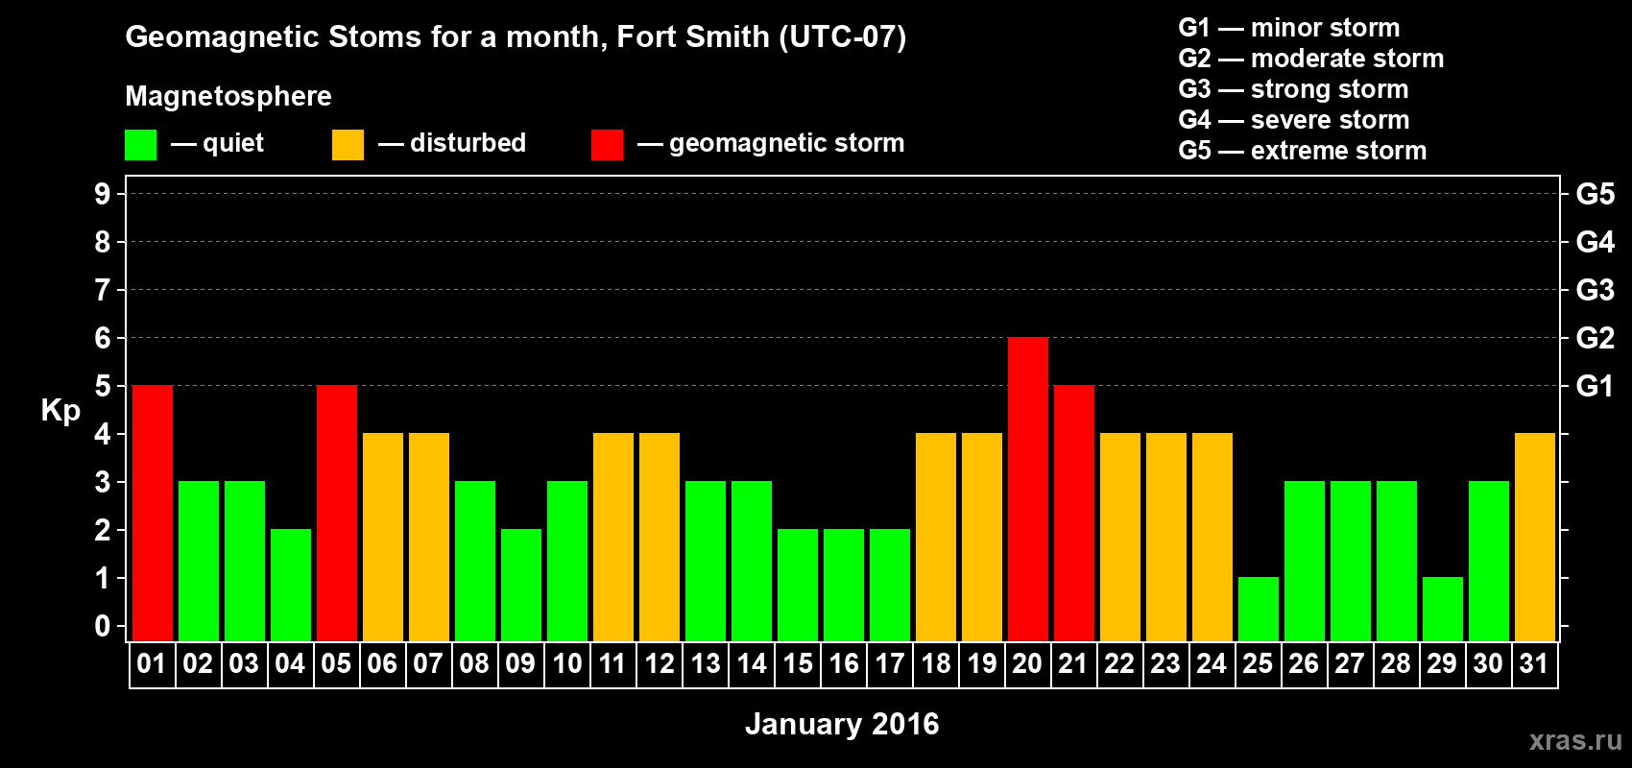Image resolution: width=1632 pixels, height=768 pixels.
Task: Select the red bar for January 21
Action: [1074, 514]
